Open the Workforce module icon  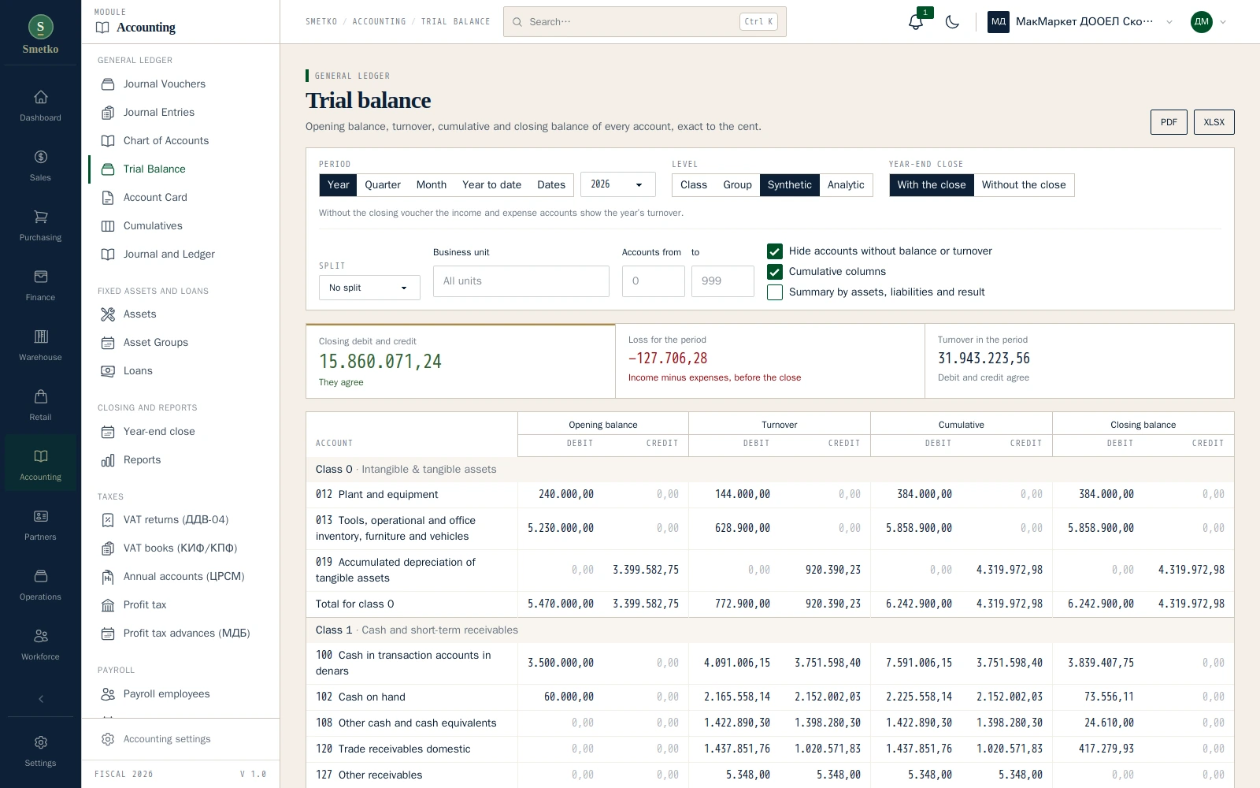[40, 645]
